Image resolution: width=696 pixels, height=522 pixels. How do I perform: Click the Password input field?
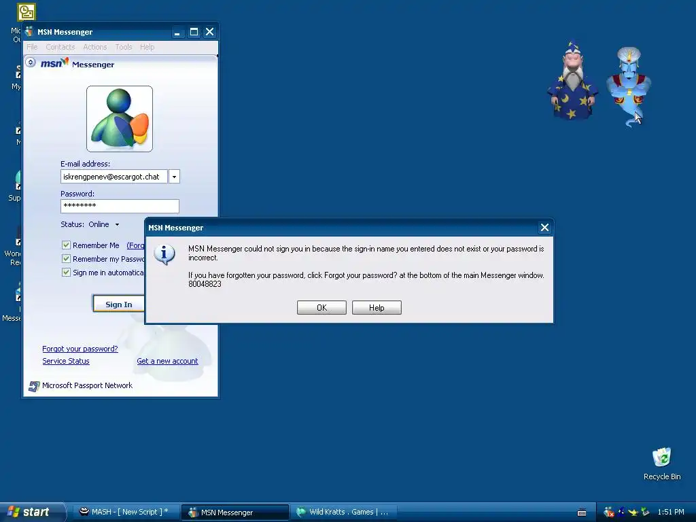120,206
